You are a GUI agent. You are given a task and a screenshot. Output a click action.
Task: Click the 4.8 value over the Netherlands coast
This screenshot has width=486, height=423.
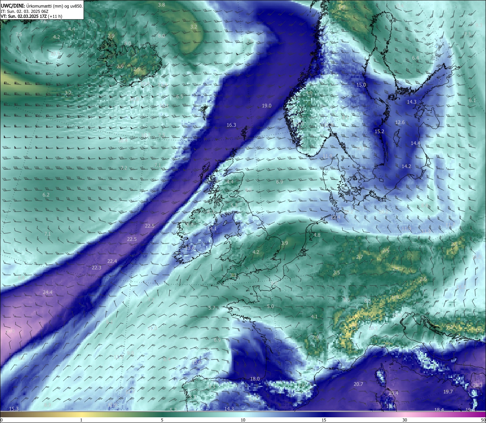click(x=317, y=235)
